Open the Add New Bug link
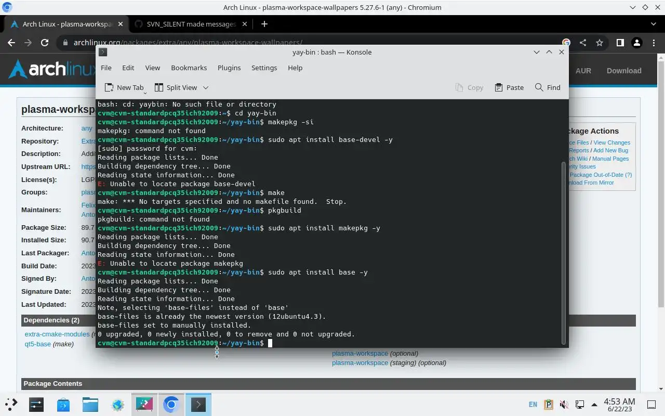This screenshot has width=665, height=416. point(610,150)
